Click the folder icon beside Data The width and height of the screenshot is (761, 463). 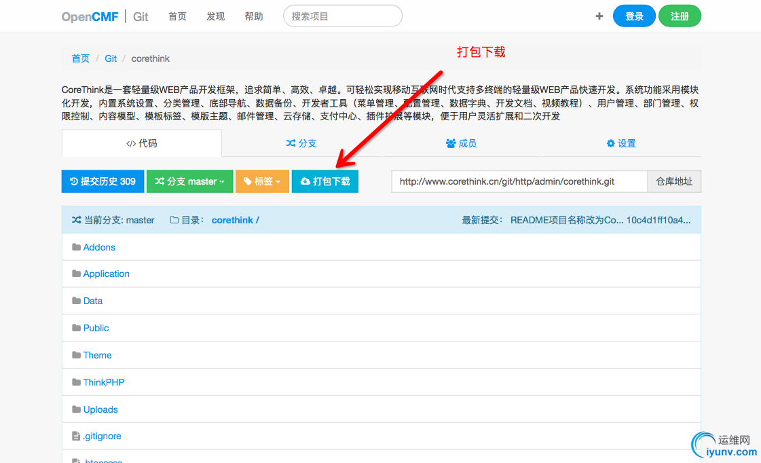pos(76,301)
